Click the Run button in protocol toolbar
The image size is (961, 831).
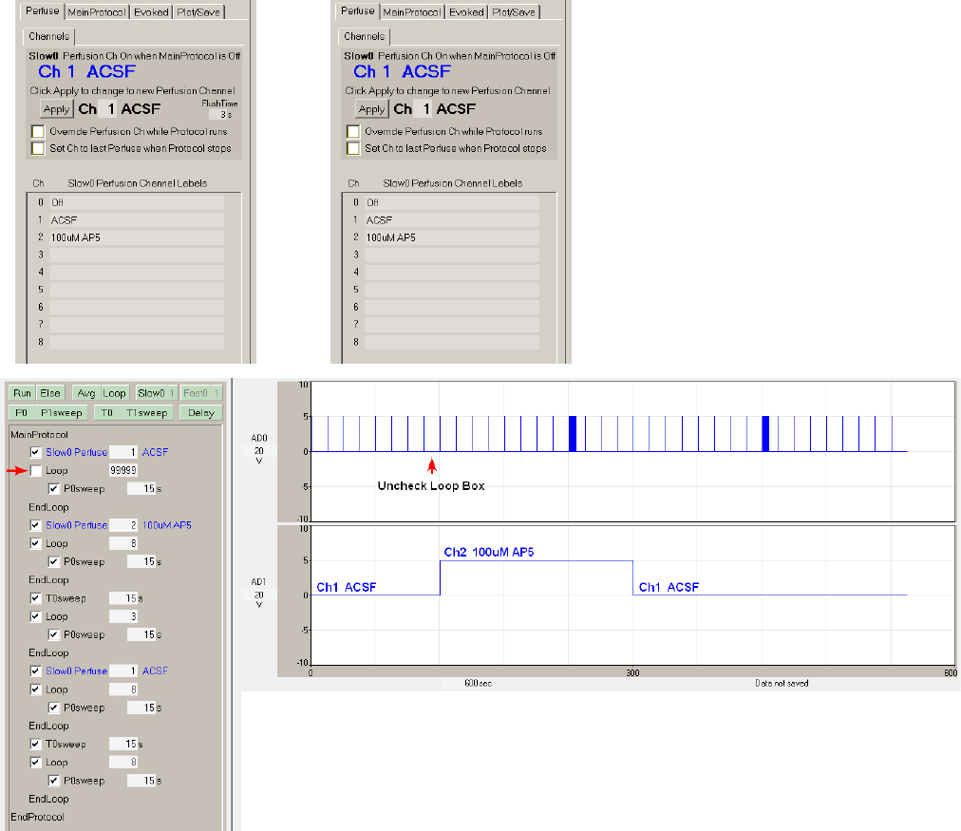pyautogui.click(x=22, y=393)
